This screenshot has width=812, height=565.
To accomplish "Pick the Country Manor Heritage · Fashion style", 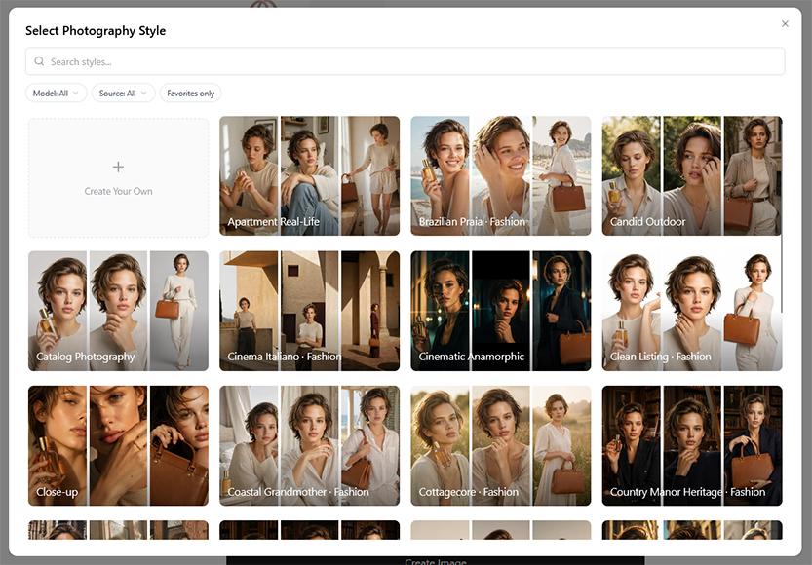I will (x=692, y=445).
